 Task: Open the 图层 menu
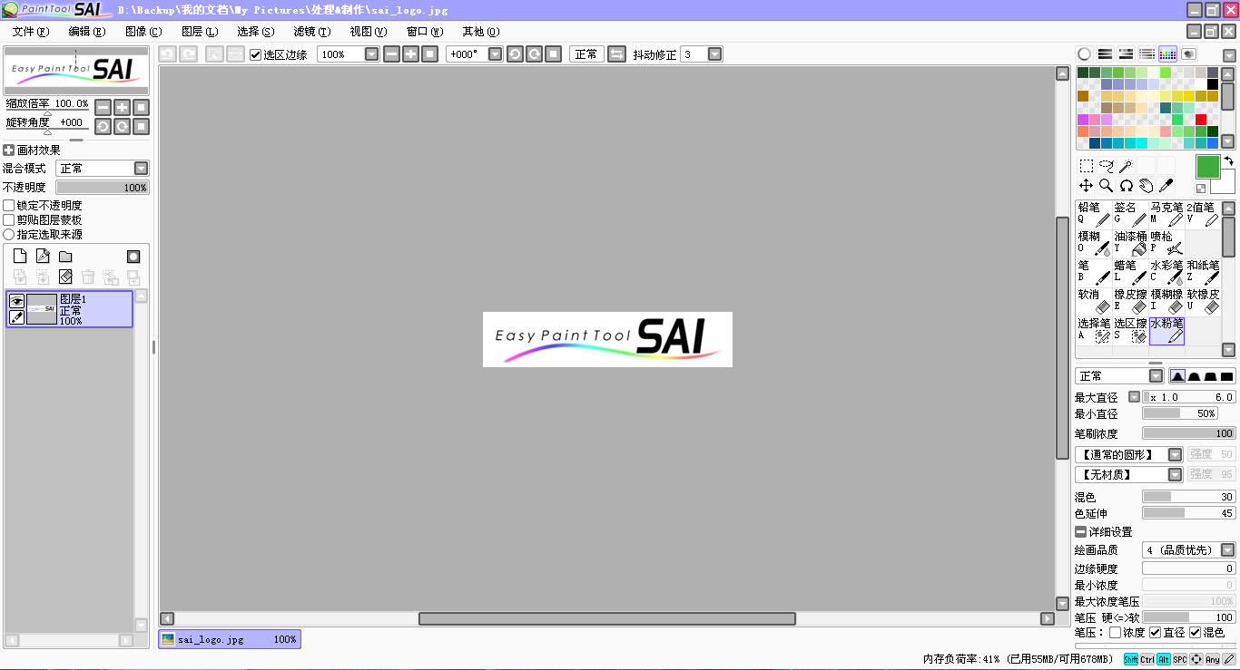click(199, 32)
